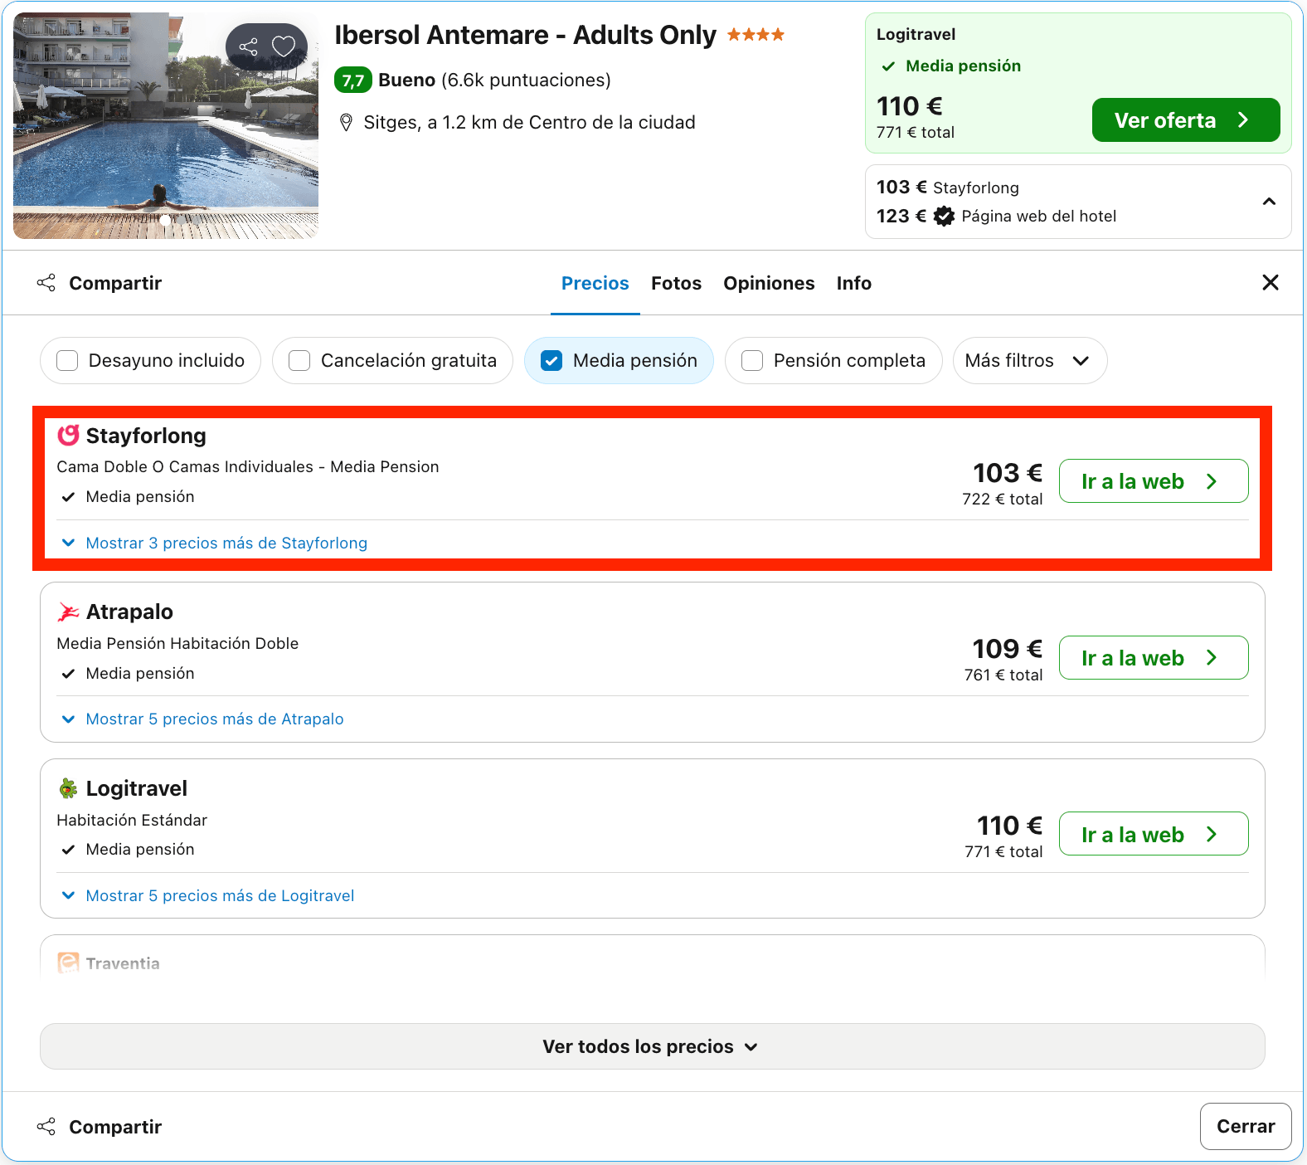
Task: Click Ir a la web for Logitravel
Action: coord(1154,835)
